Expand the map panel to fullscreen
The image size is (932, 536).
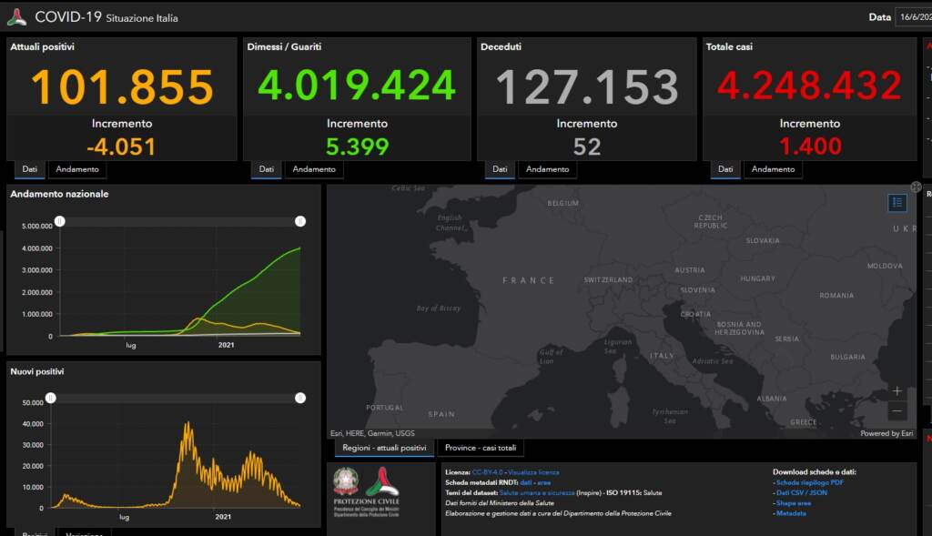tap(916, 187)
